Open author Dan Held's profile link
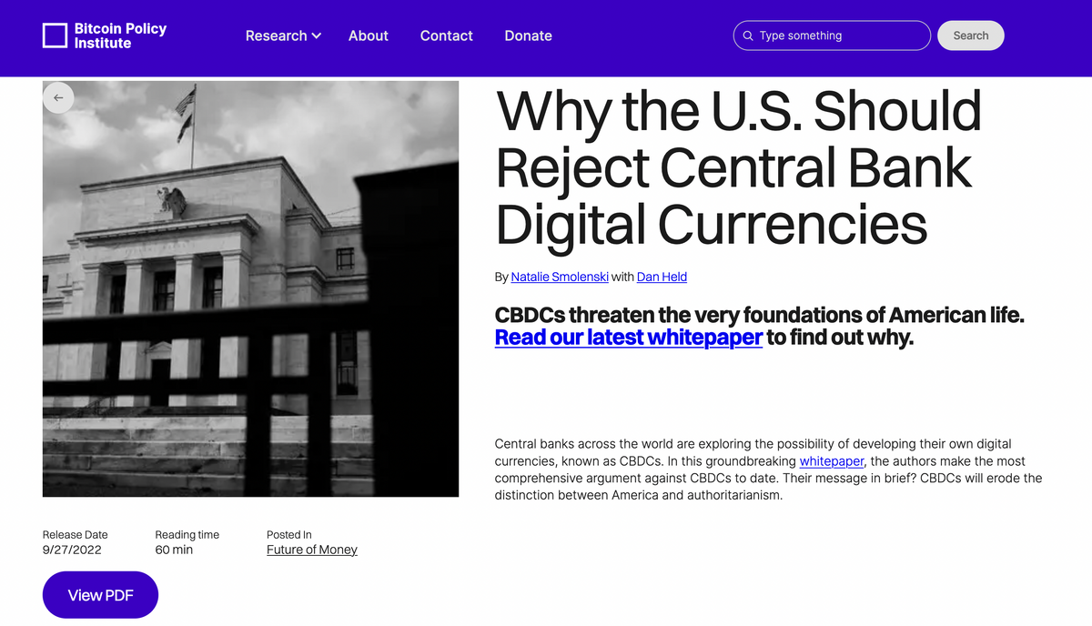The image size is (1092, 626). click(662, 277)
